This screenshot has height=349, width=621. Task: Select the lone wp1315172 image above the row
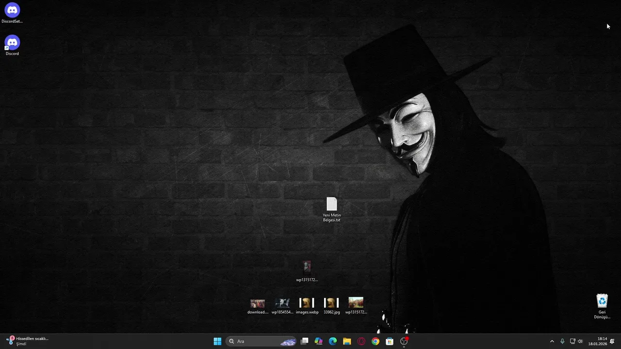coord(307,271)
